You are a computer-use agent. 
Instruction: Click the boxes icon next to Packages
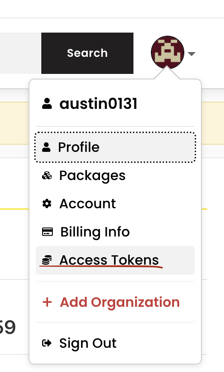pos(47,176)
